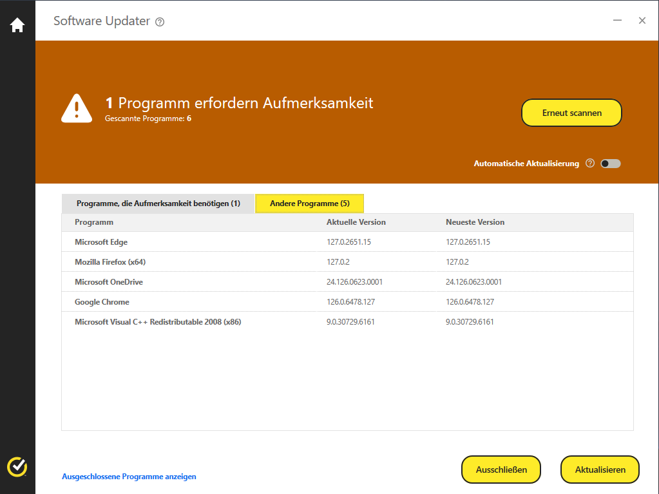Viewport: 659px width, 494px height.
Task: Enable the Automatische Aktualisierung toggle
Action: [609, 164]
